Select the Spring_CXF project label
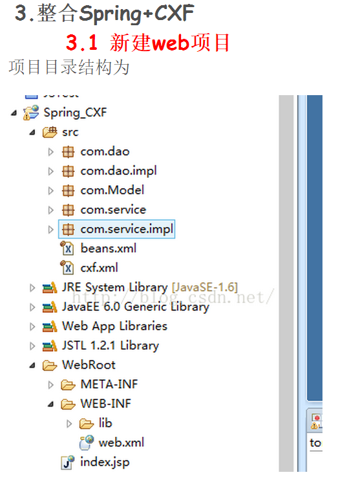The image size is (338, 477). pos(76,113)
